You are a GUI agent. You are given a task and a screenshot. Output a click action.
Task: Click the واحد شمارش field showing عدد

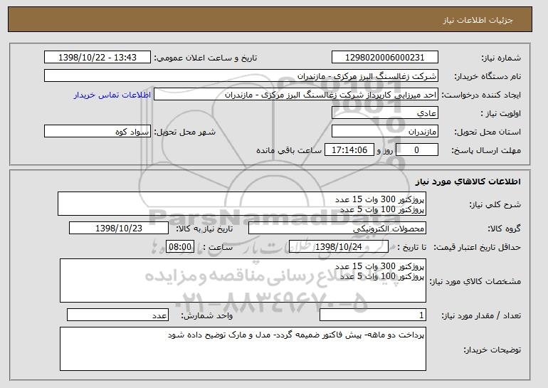point(117,315)
